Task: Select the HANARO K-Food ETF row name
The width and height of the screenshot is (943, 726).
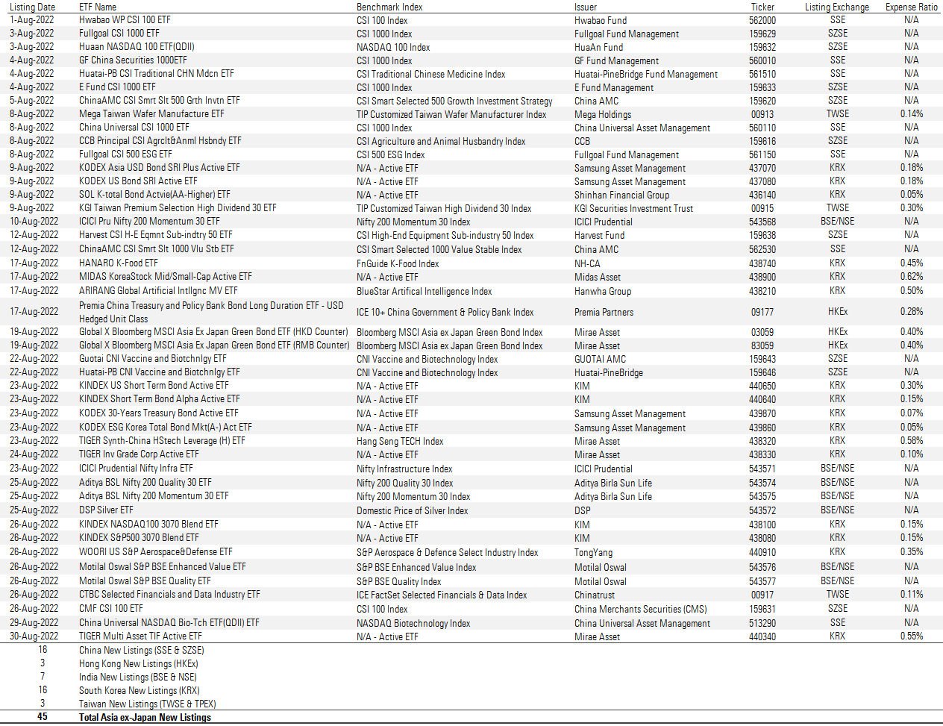Action: click(x=119, y=263)
